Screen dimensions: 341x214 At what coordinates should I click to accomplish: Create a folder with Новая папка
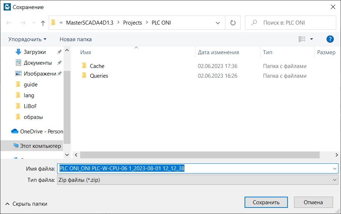[x=76, y=39]
